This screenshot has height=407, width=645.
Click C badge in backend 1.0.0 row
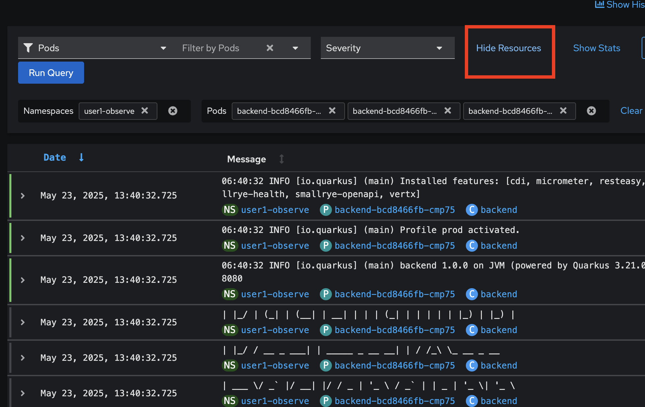(472, 294)
